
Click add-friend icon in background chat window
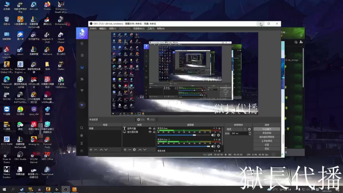[301, 42]
